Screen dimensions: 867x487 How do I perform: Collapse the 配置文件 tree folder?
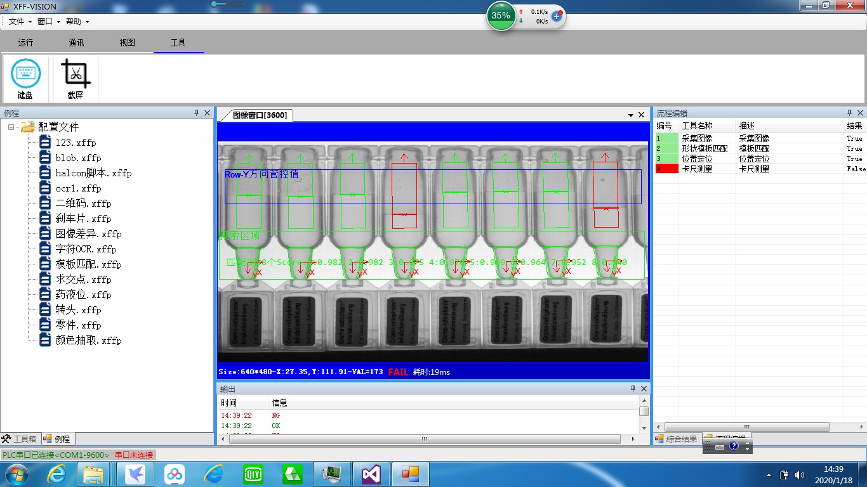click(x=11, y=127)
